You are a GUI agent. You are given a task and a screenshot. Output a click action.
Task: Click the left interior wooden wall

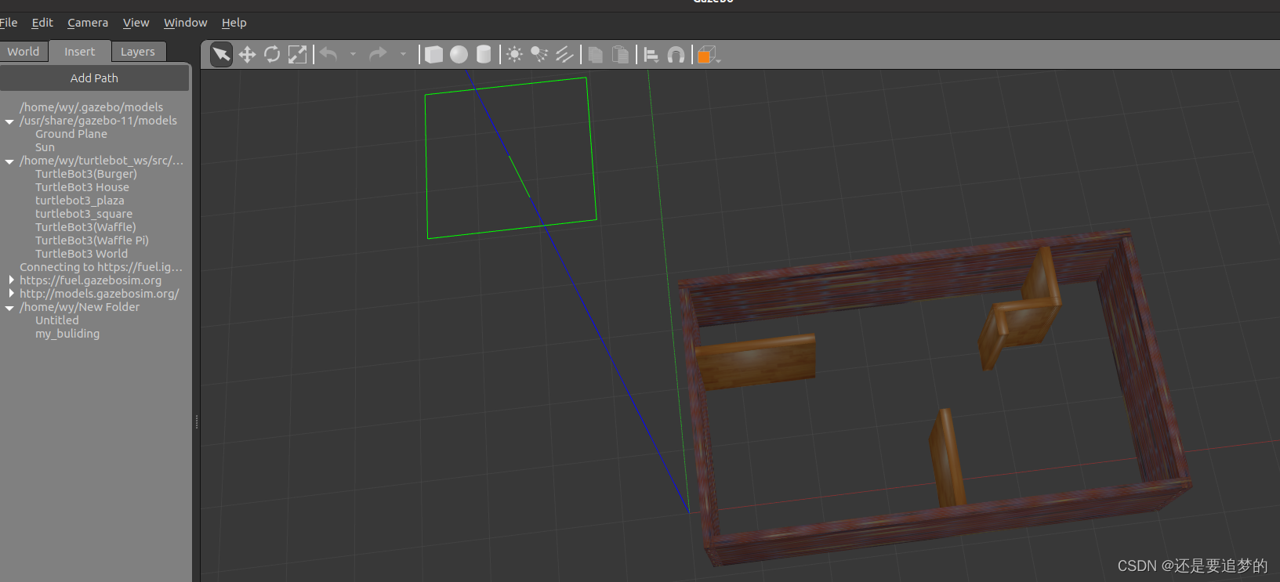click(x=756, y=362)
